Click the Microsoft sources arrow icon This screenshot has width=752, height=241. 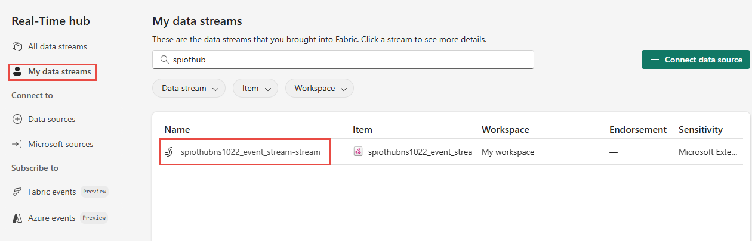[x=17, y=144]
